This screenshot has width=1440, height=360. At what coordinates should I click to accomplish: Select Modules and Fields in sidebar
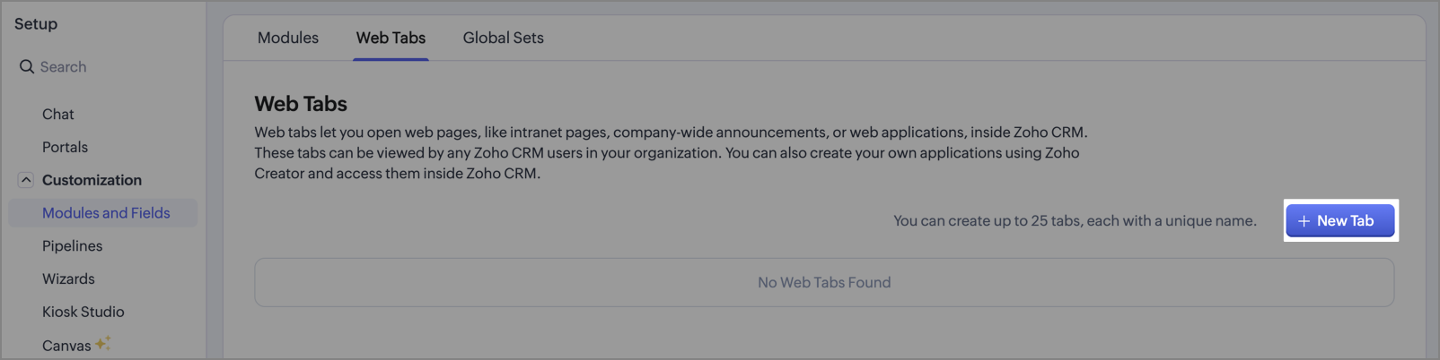106,213
